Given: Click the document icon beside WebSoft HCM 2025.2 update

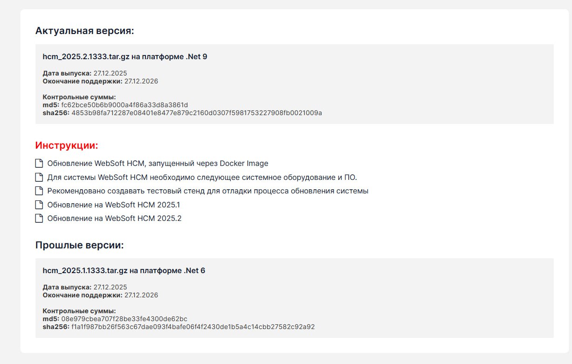Looking at the screenshot, I should click(39, 218).
